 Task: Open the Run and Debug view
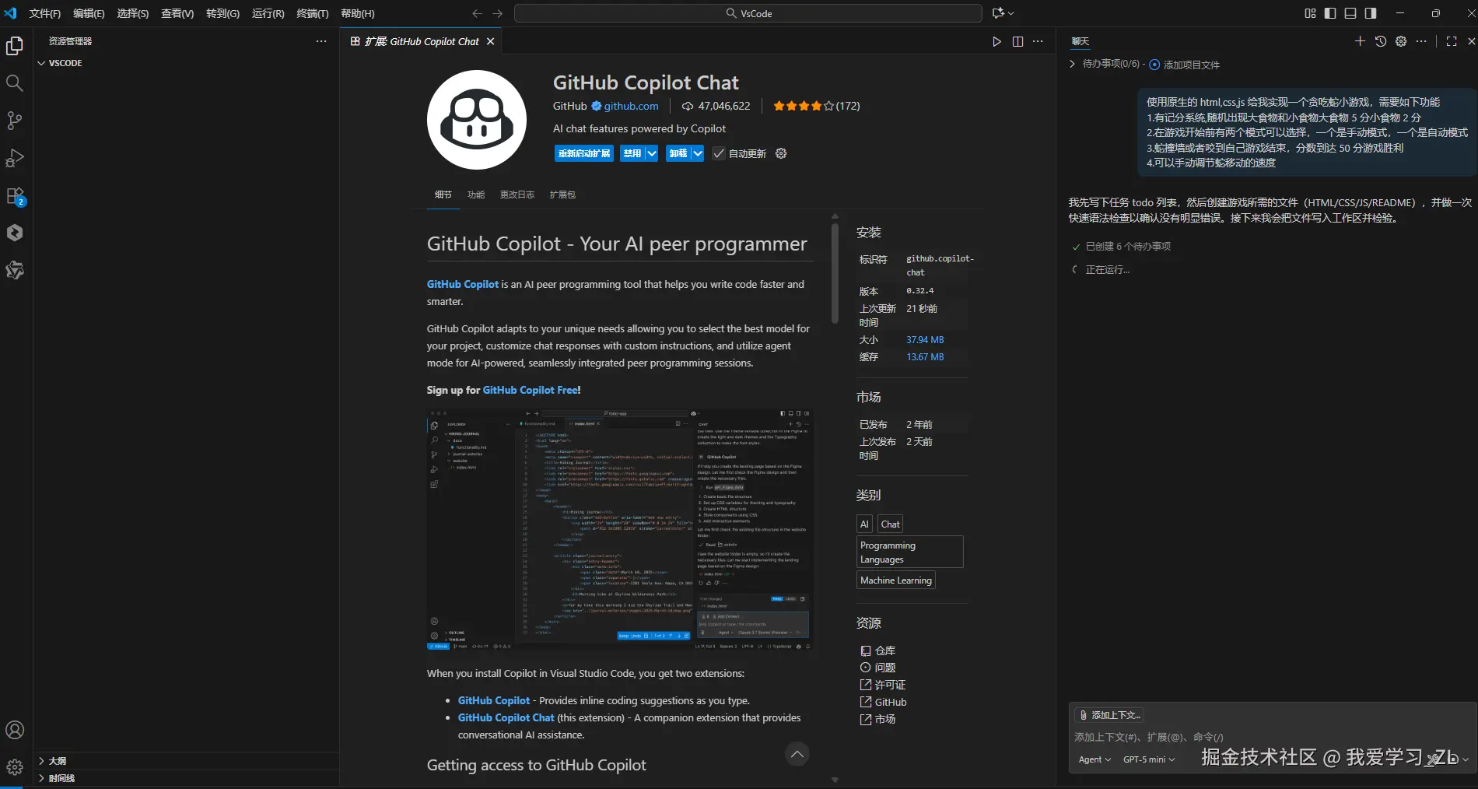pos(15,158)
